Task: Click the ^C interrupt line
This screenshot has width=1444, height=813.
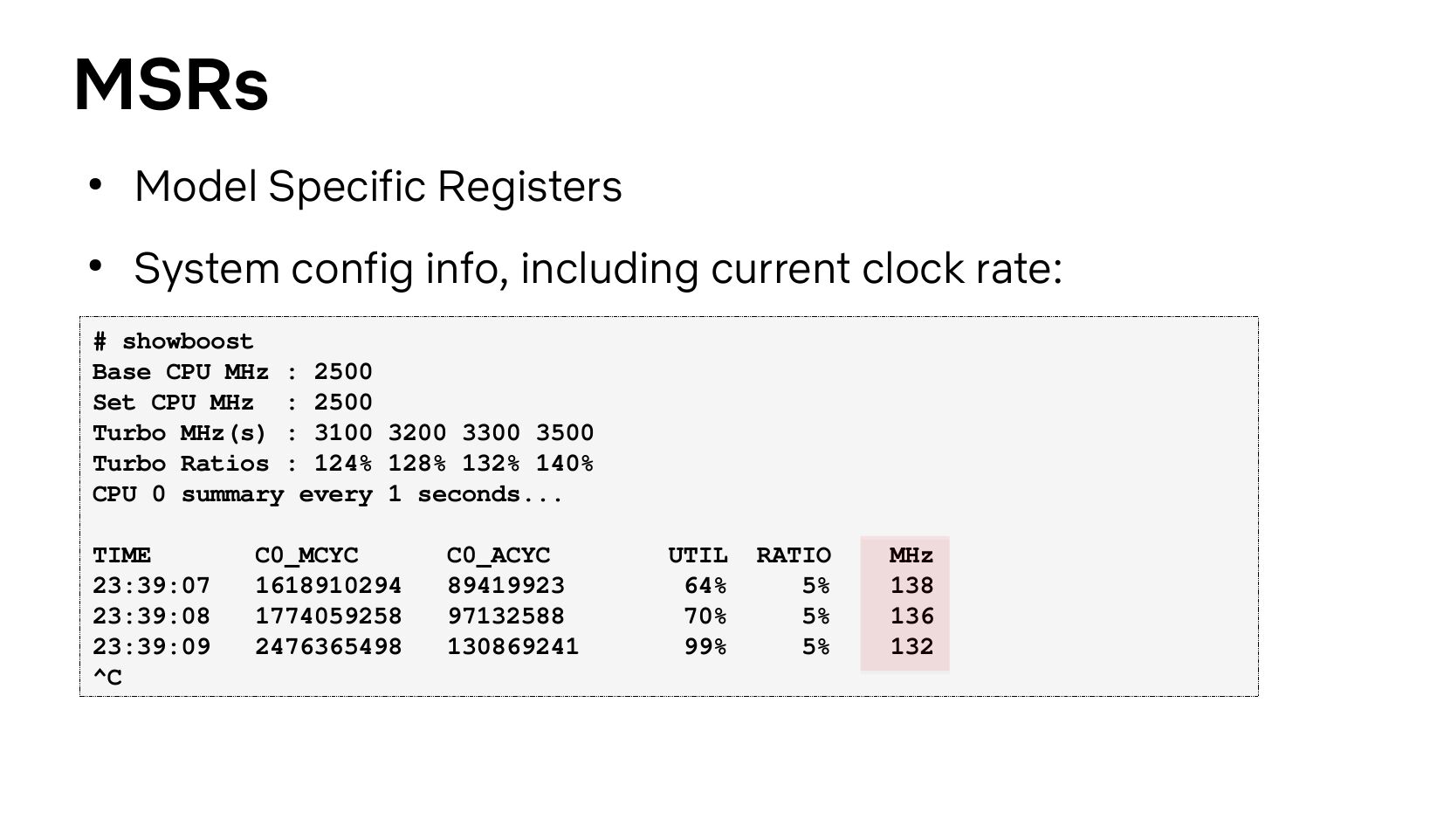Action: [107, 678]
